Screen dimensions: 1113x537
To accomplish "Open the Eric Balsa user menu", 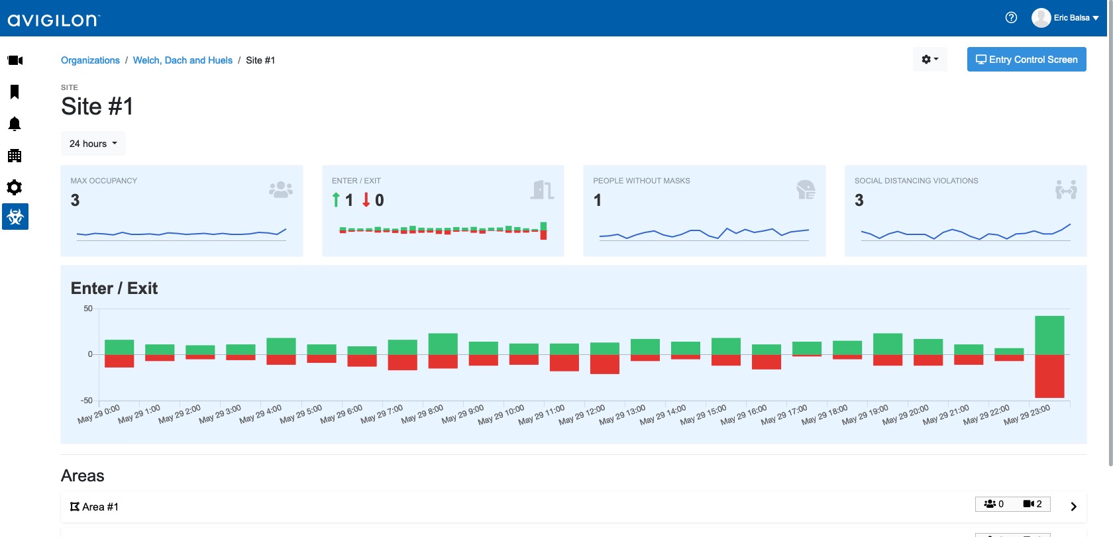I will pos(1065,18).
